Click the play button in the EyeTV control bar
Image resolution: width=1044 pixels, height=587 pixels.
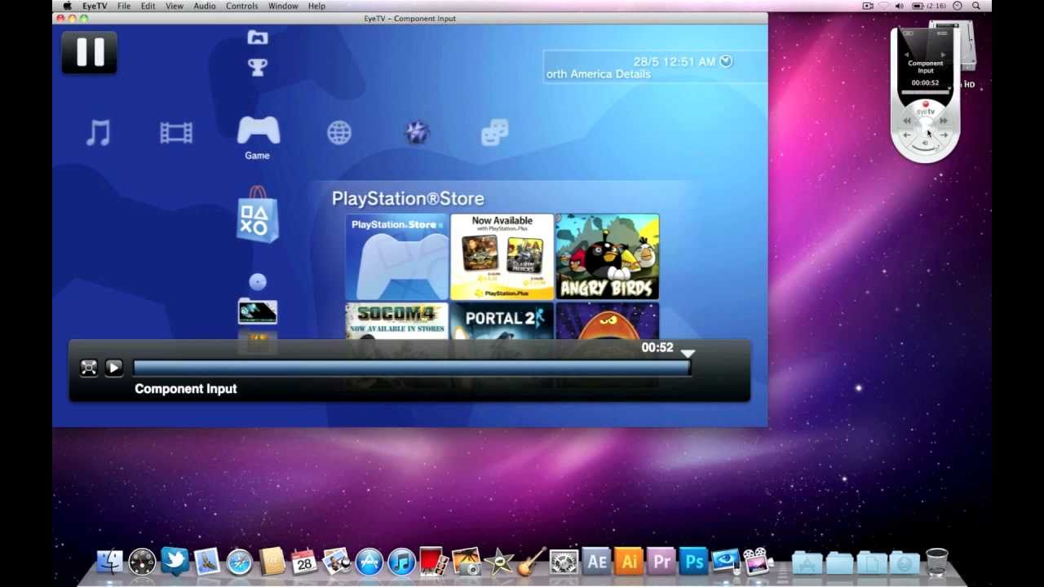[x=114, y=368]
